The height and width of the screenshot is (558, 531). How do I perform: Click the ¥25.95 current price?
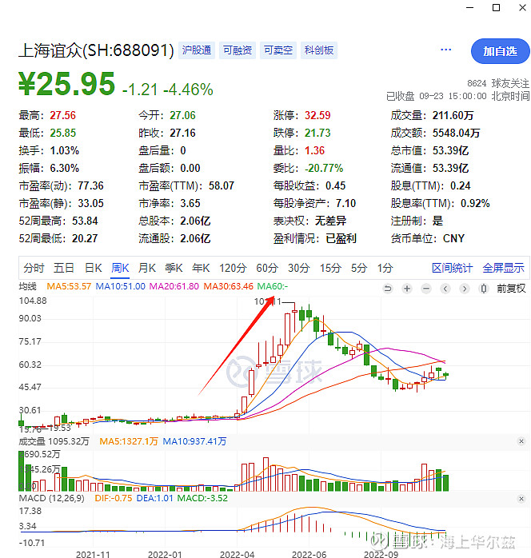pyautogui.click(x=67, y=84)
